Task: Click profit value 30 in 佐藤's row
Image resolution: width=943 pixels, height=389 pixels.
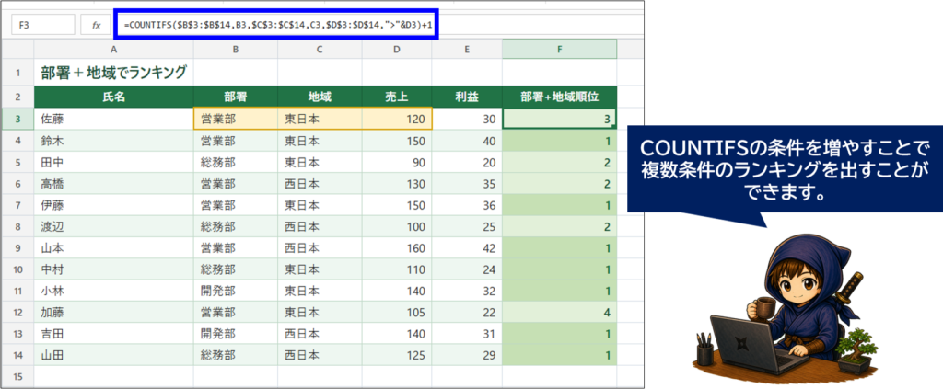Action: pos(467,119)
